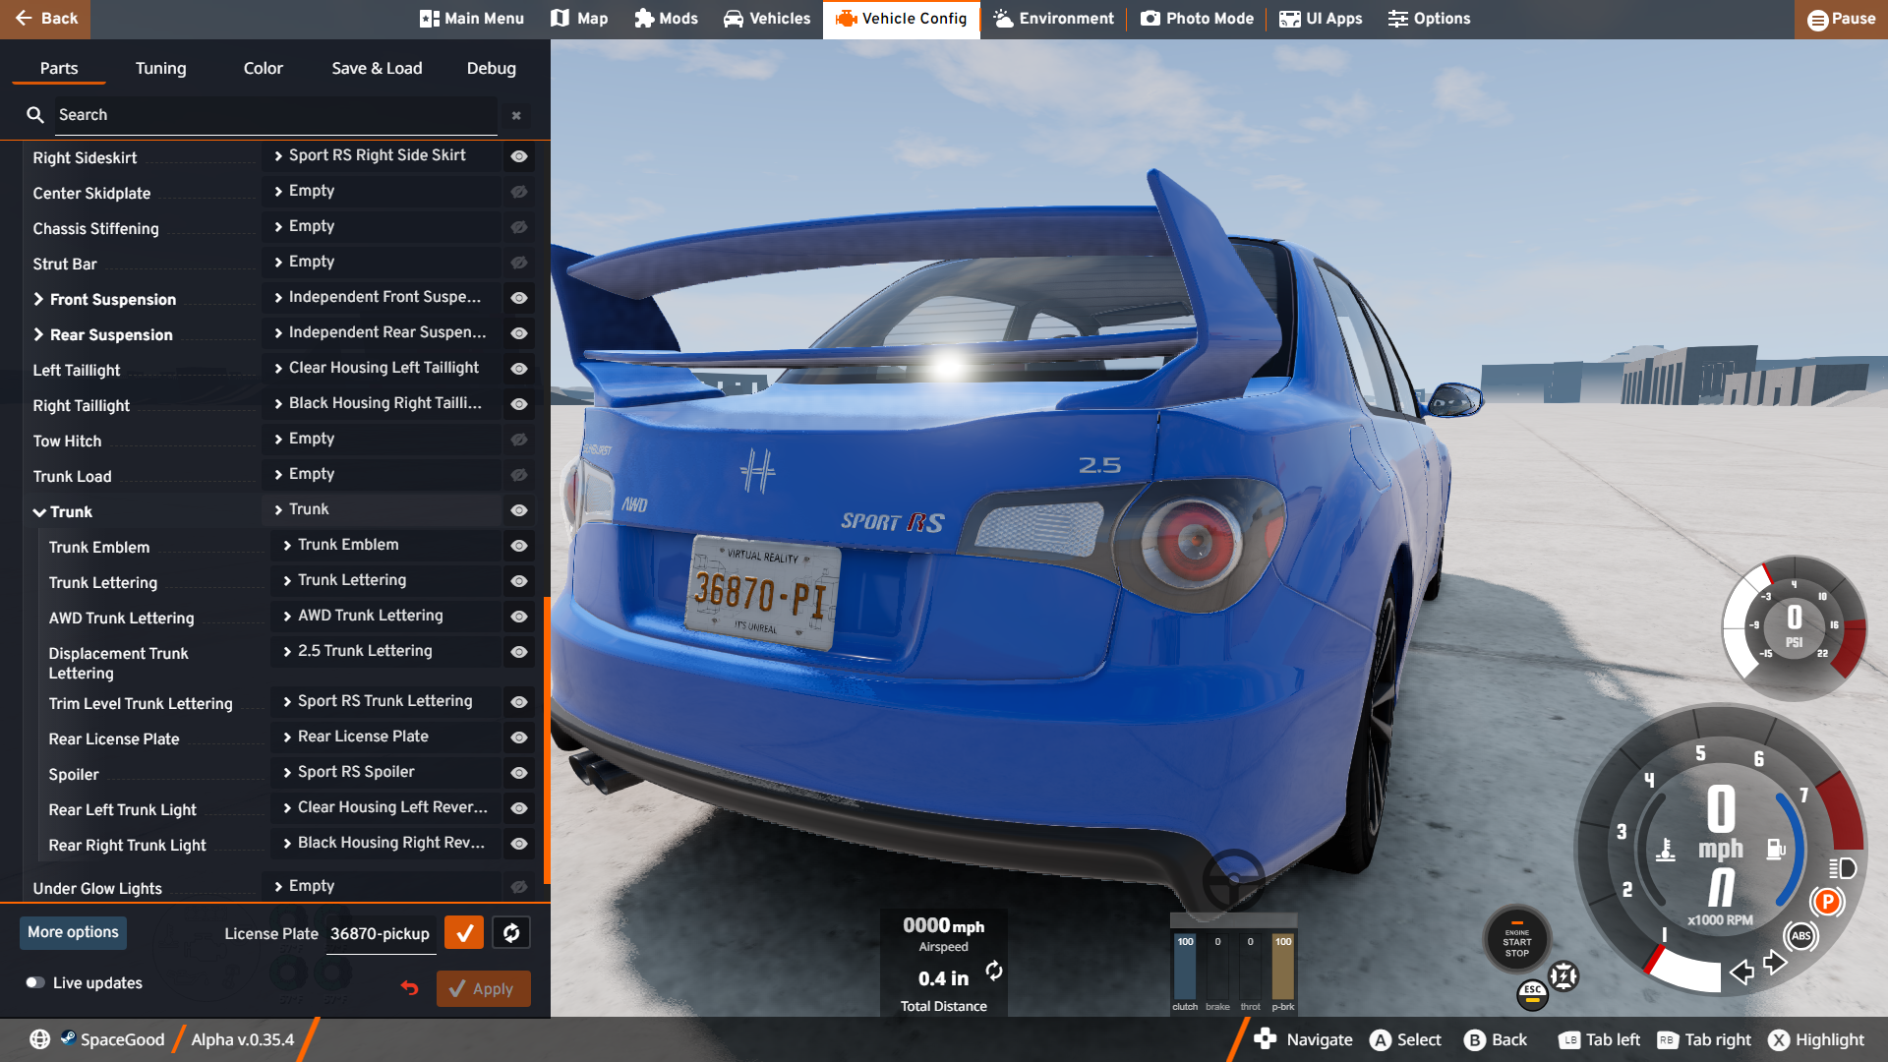1888x1062 pixels.
Task: Open the Photo Mode menu
Action: [1197, 19]
